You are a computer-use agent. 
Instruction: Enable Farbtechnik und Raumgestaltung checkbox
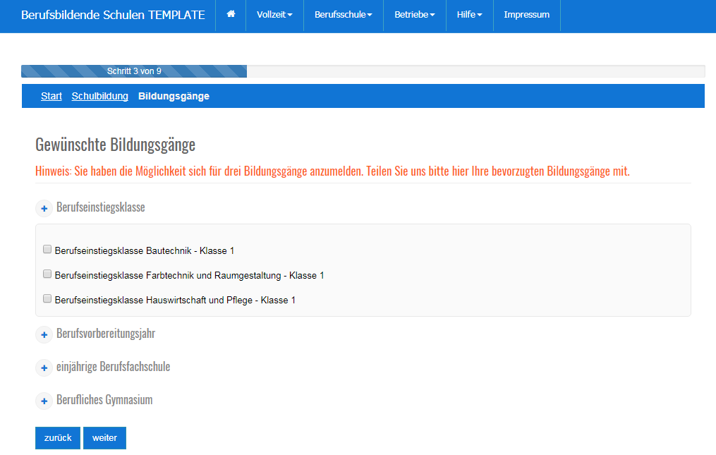click(47, 274)
